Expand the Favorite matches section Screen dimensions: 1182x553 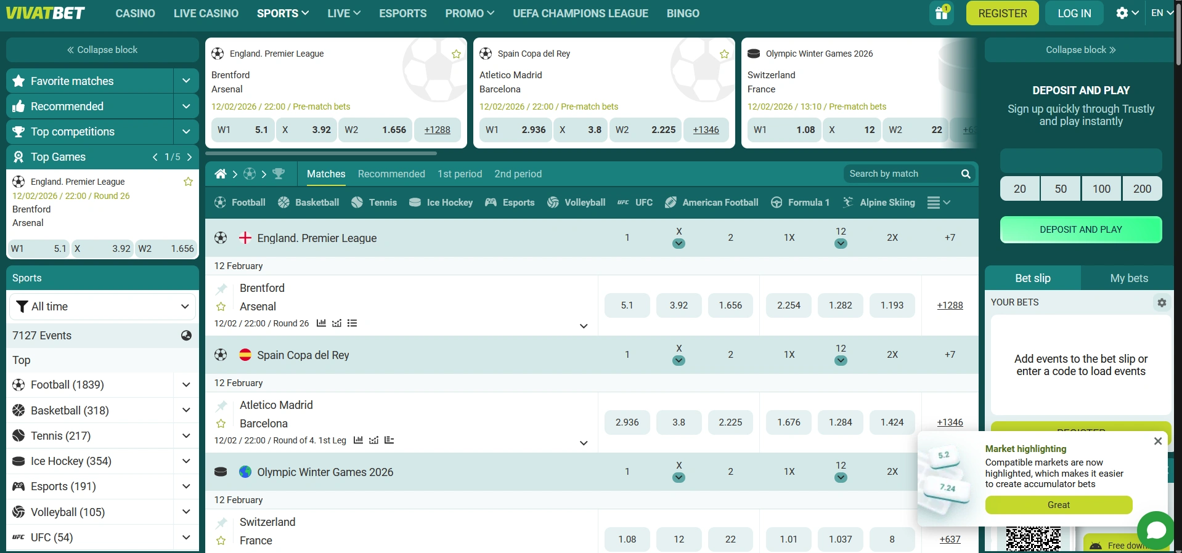(186, 81)
